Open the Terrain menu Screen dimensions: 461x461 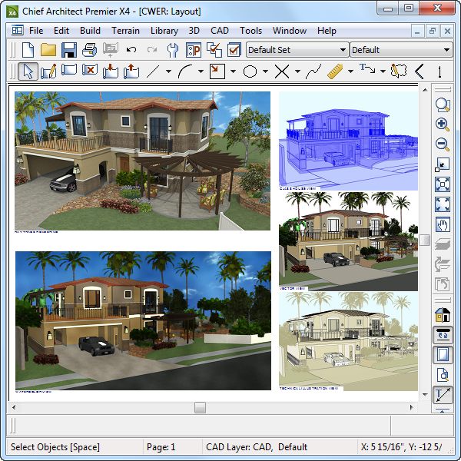tap(125, 31)
